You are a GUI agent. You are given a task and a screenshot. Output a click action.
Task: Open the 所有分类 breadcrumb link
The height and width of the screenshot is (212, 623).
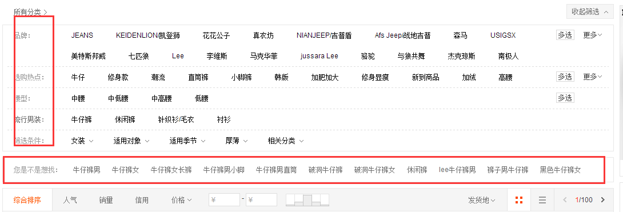coord(30,13)
